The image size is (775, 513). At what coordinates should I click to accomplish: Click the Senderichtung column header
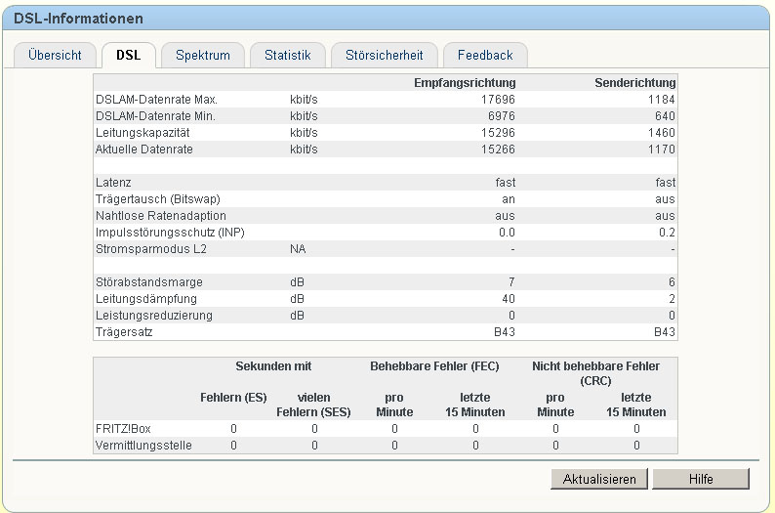(635, 83)
